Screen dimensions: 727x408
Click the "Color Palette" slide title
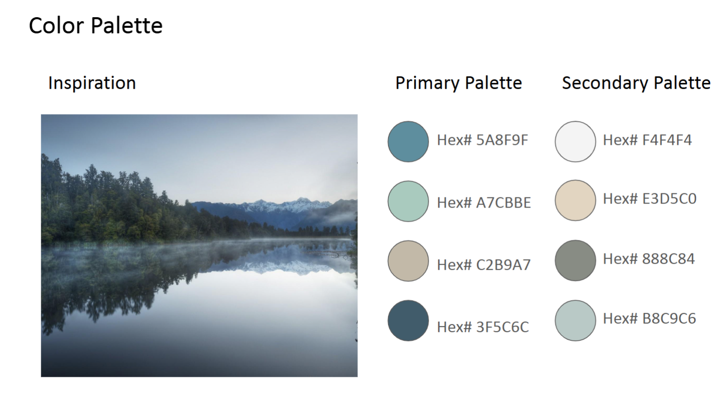click(x=96, y=26)
